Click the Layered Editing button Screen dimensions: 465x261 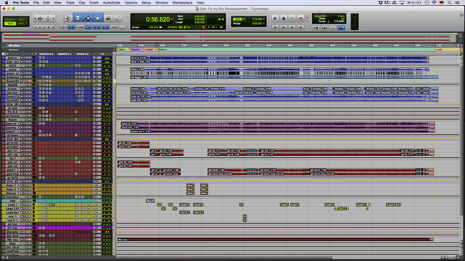(123, 27)
